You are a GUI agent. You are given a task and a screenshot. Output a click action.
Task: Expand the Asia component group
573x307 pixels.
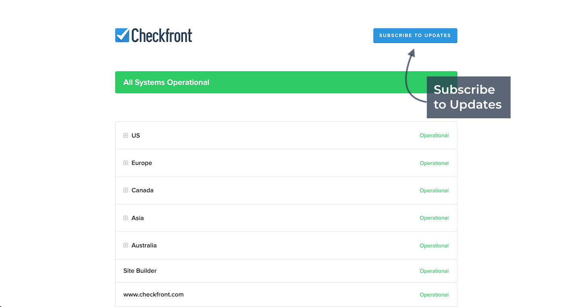[x=126, y=218]
